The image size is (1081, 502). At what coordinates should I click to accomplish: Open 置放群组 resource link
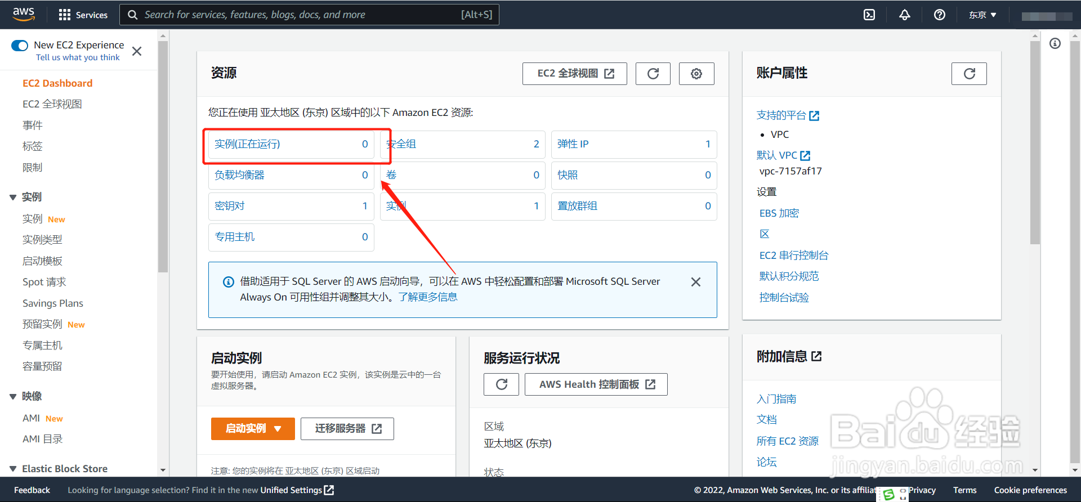(x=577, y=206)
